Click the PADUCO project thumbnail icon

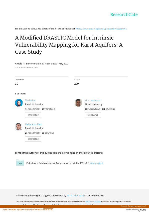pyautogui.click(x=20, y=163)
